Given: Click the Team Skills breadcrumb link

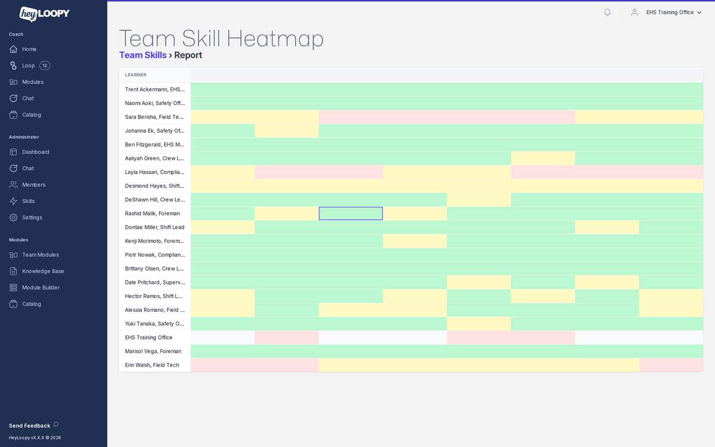Looking at the screenshot, I should pyautogui.click(x=143, y=55).
